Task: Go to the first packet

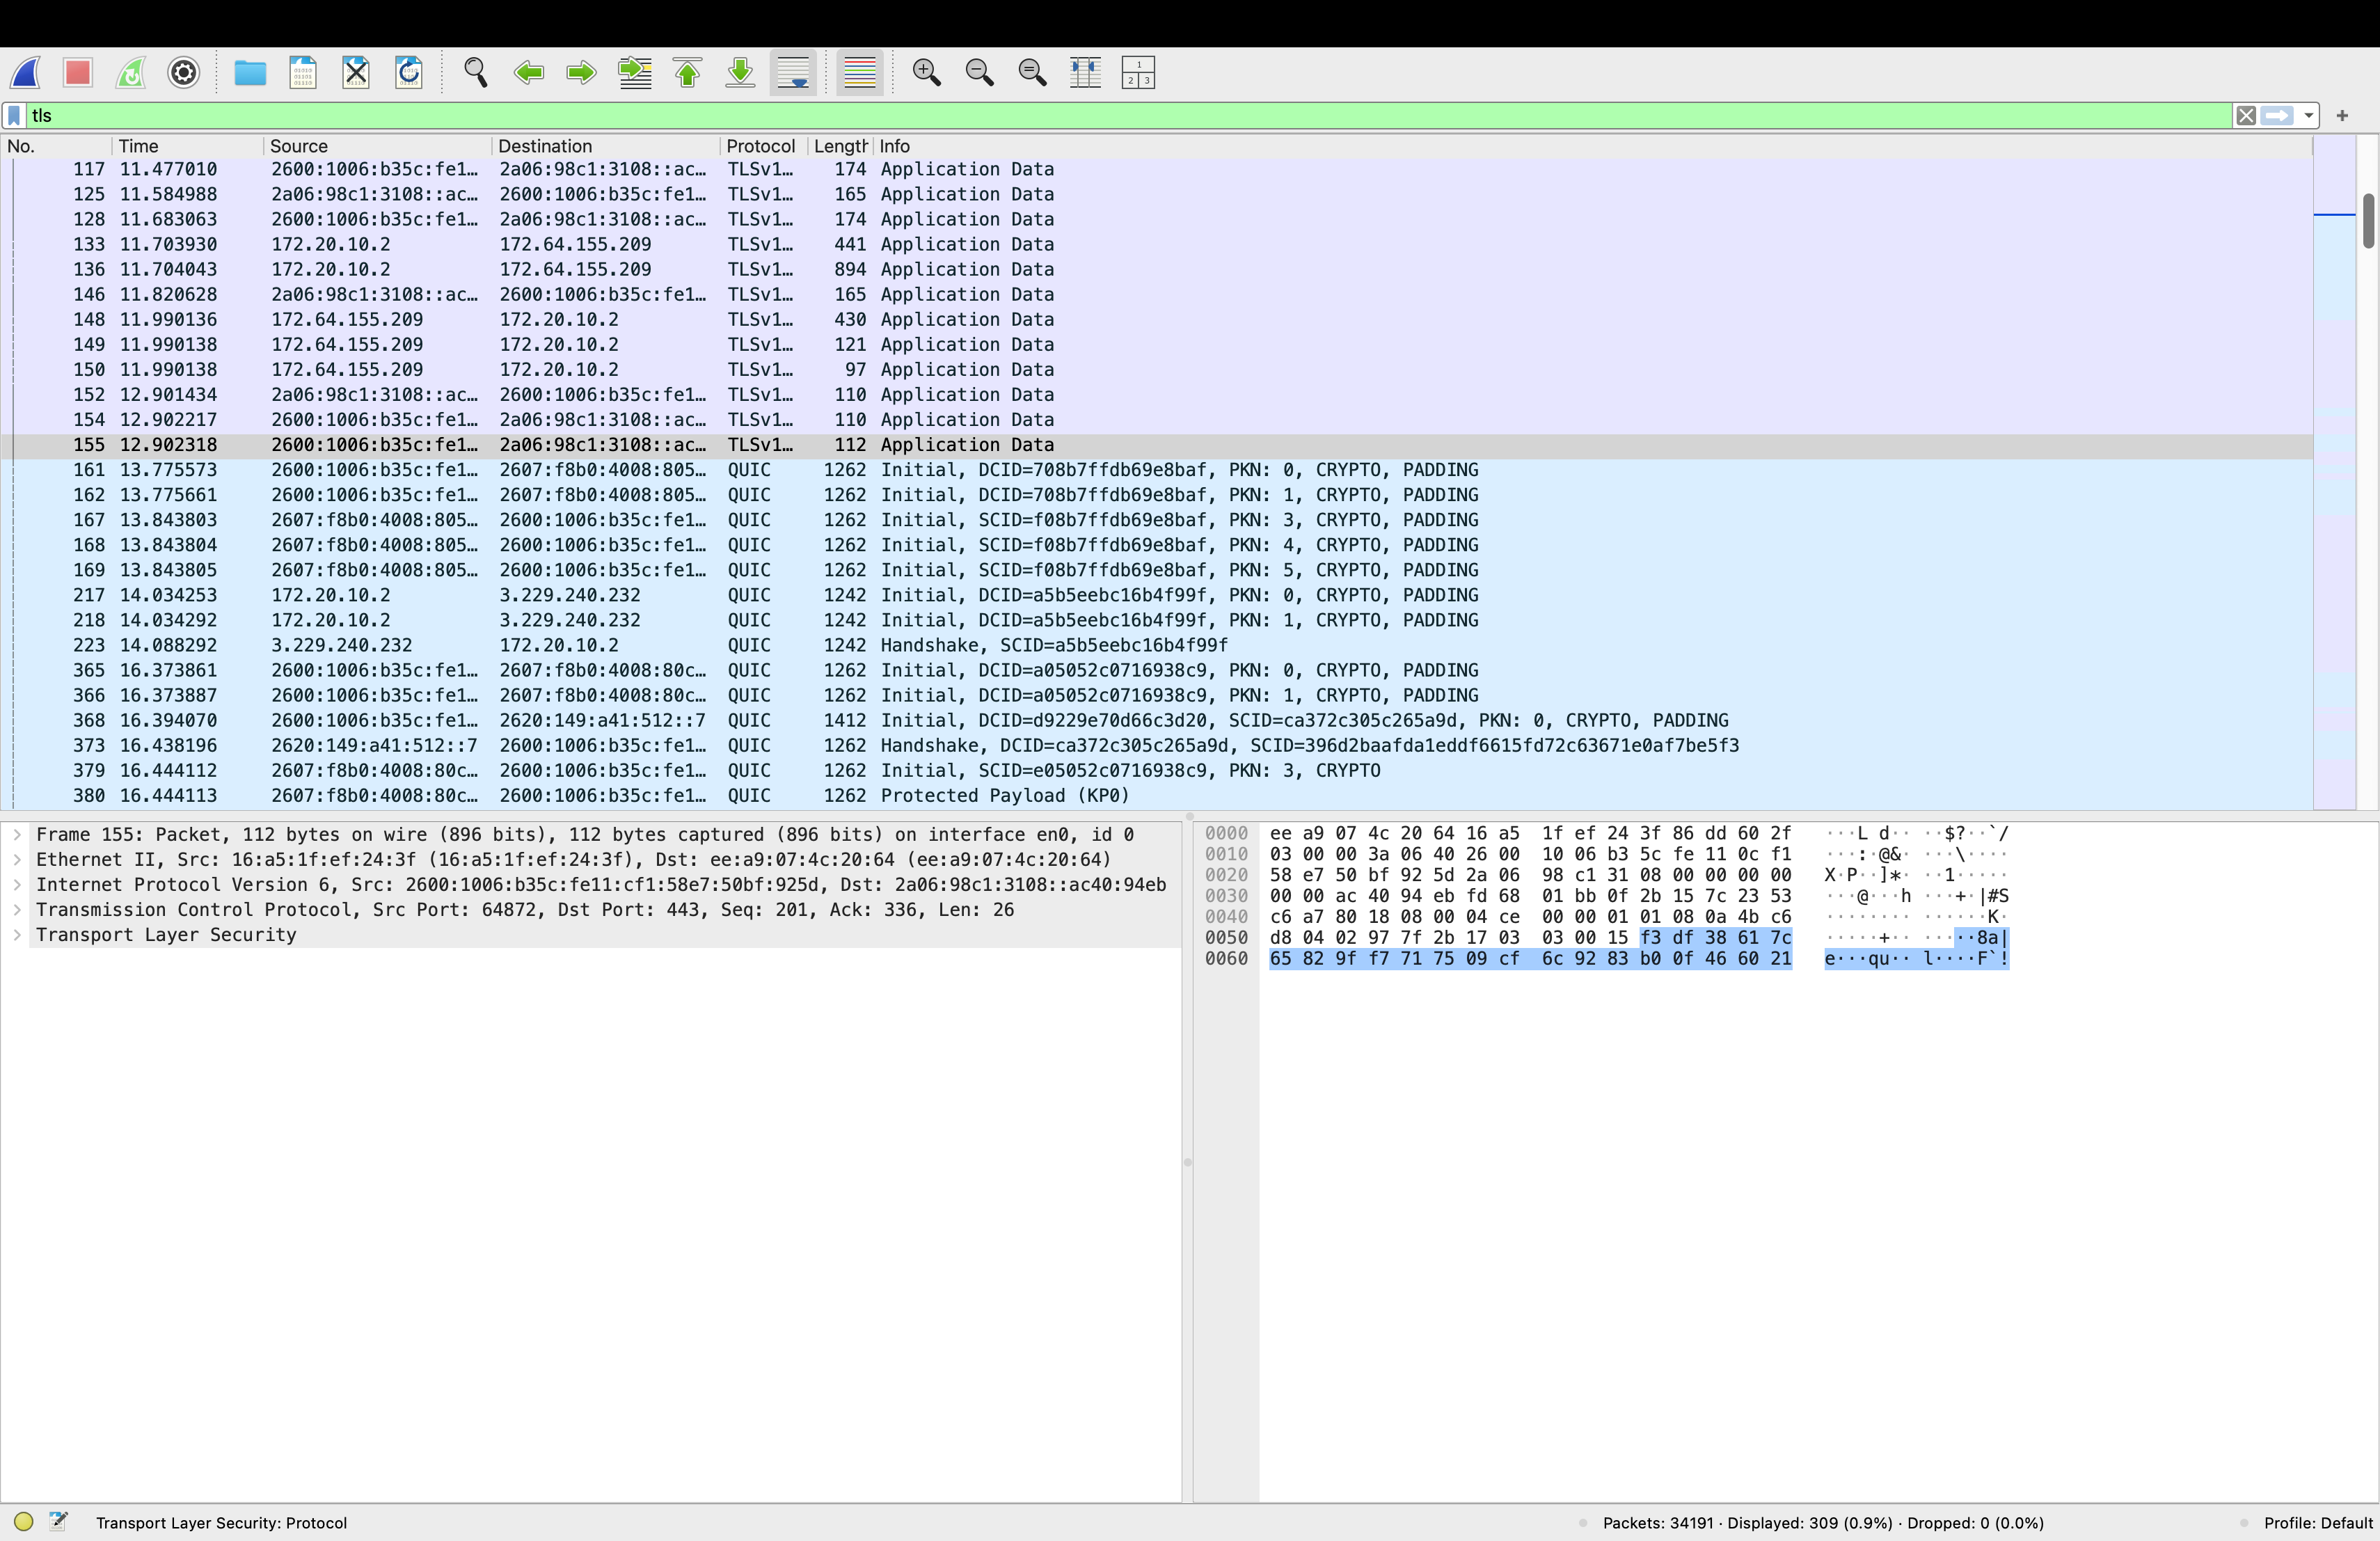Action: pos(688,73)
